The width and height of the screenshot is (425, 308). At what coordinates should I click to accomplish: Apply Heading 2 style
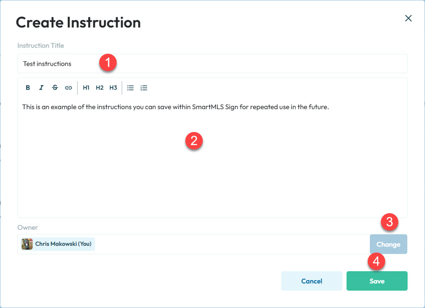100,88
